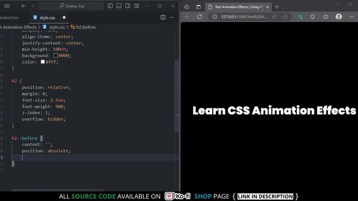View site information icon in address bar

coord(214,17)
